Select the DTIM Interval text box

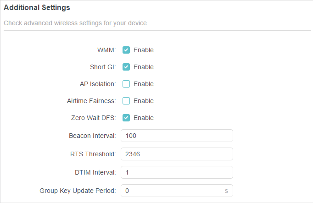(x=177, y=172)
